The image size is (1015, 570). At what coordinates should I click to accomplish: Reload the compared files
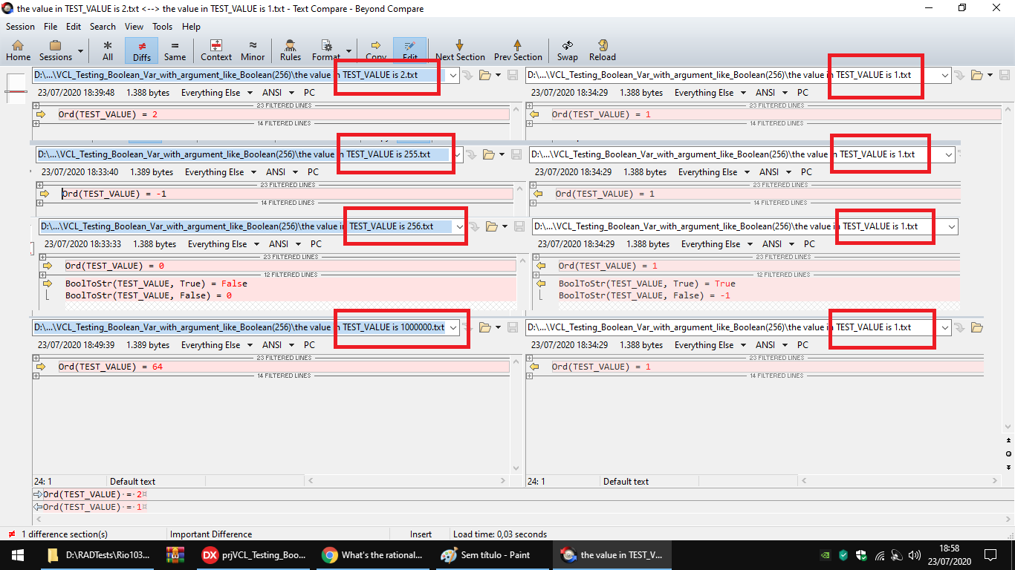click(603, 50)
